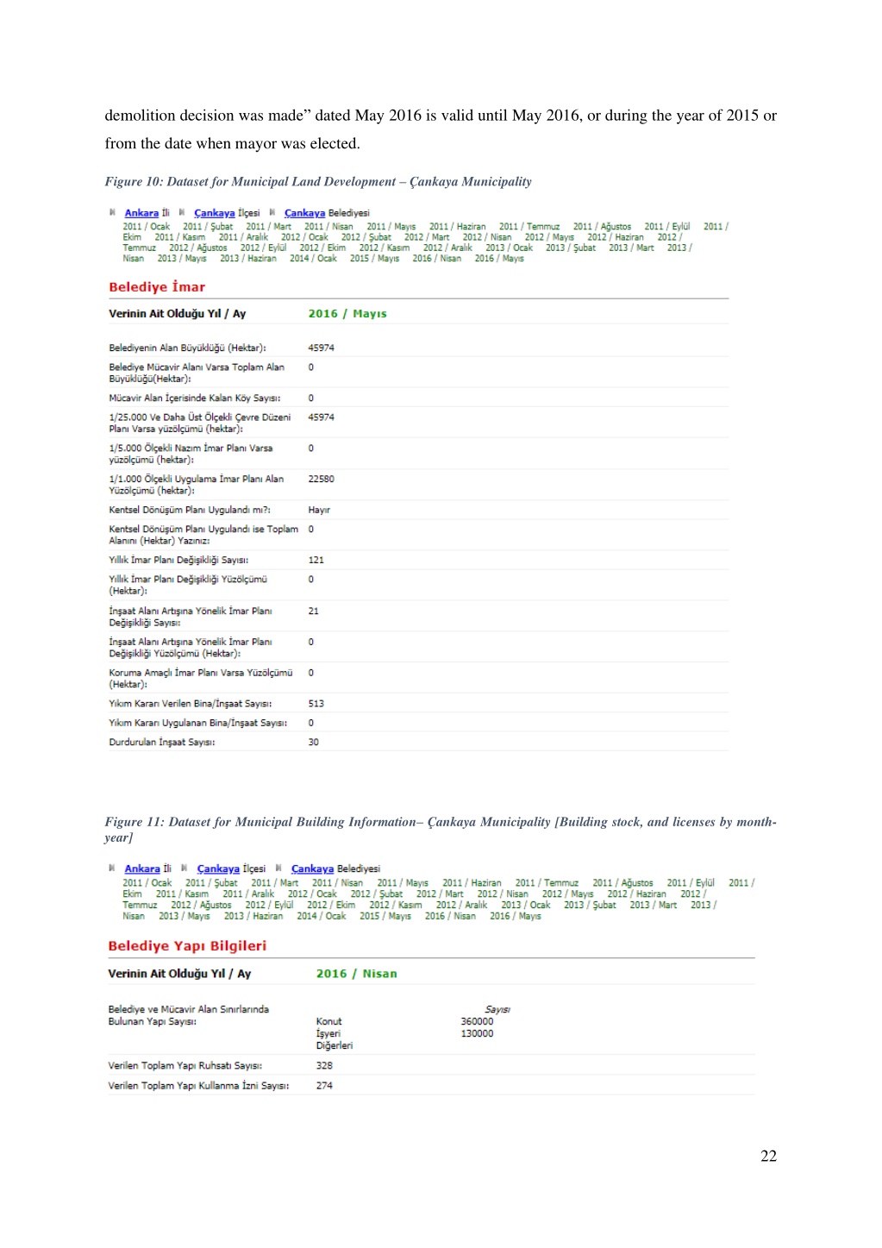The image size is (882, 1248).
Task: Select the 2012 / Kasım date in Figure 11
Action: pos(396,905)
